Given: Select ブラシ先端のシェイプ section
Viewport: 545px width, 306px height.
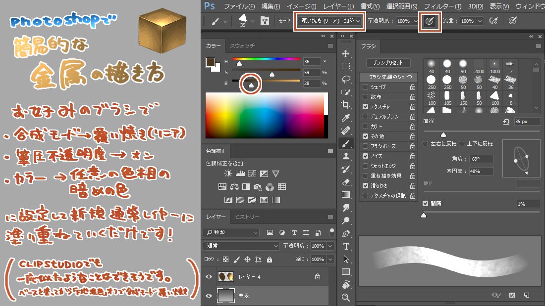Looking at the screenshot, I should [388, 77].
